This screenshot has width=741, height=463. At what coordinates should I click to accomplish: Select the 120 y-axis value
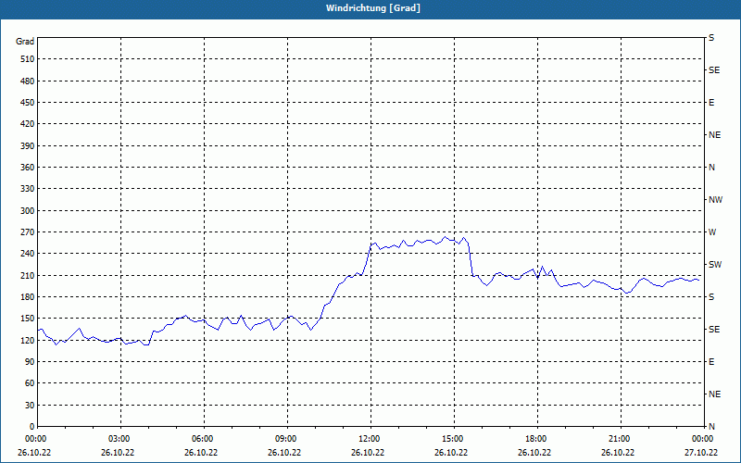(28, 340)
